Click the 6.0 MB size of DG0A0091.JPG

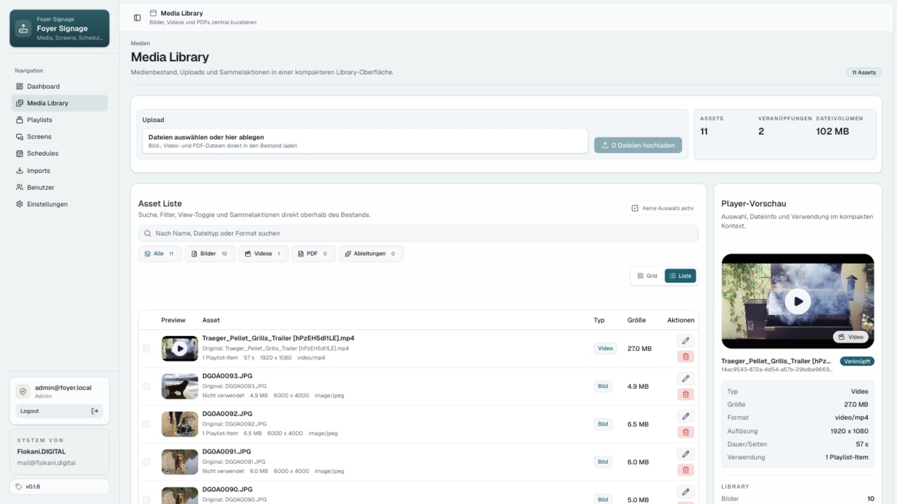pyautogui.click(x=638, y=462)
